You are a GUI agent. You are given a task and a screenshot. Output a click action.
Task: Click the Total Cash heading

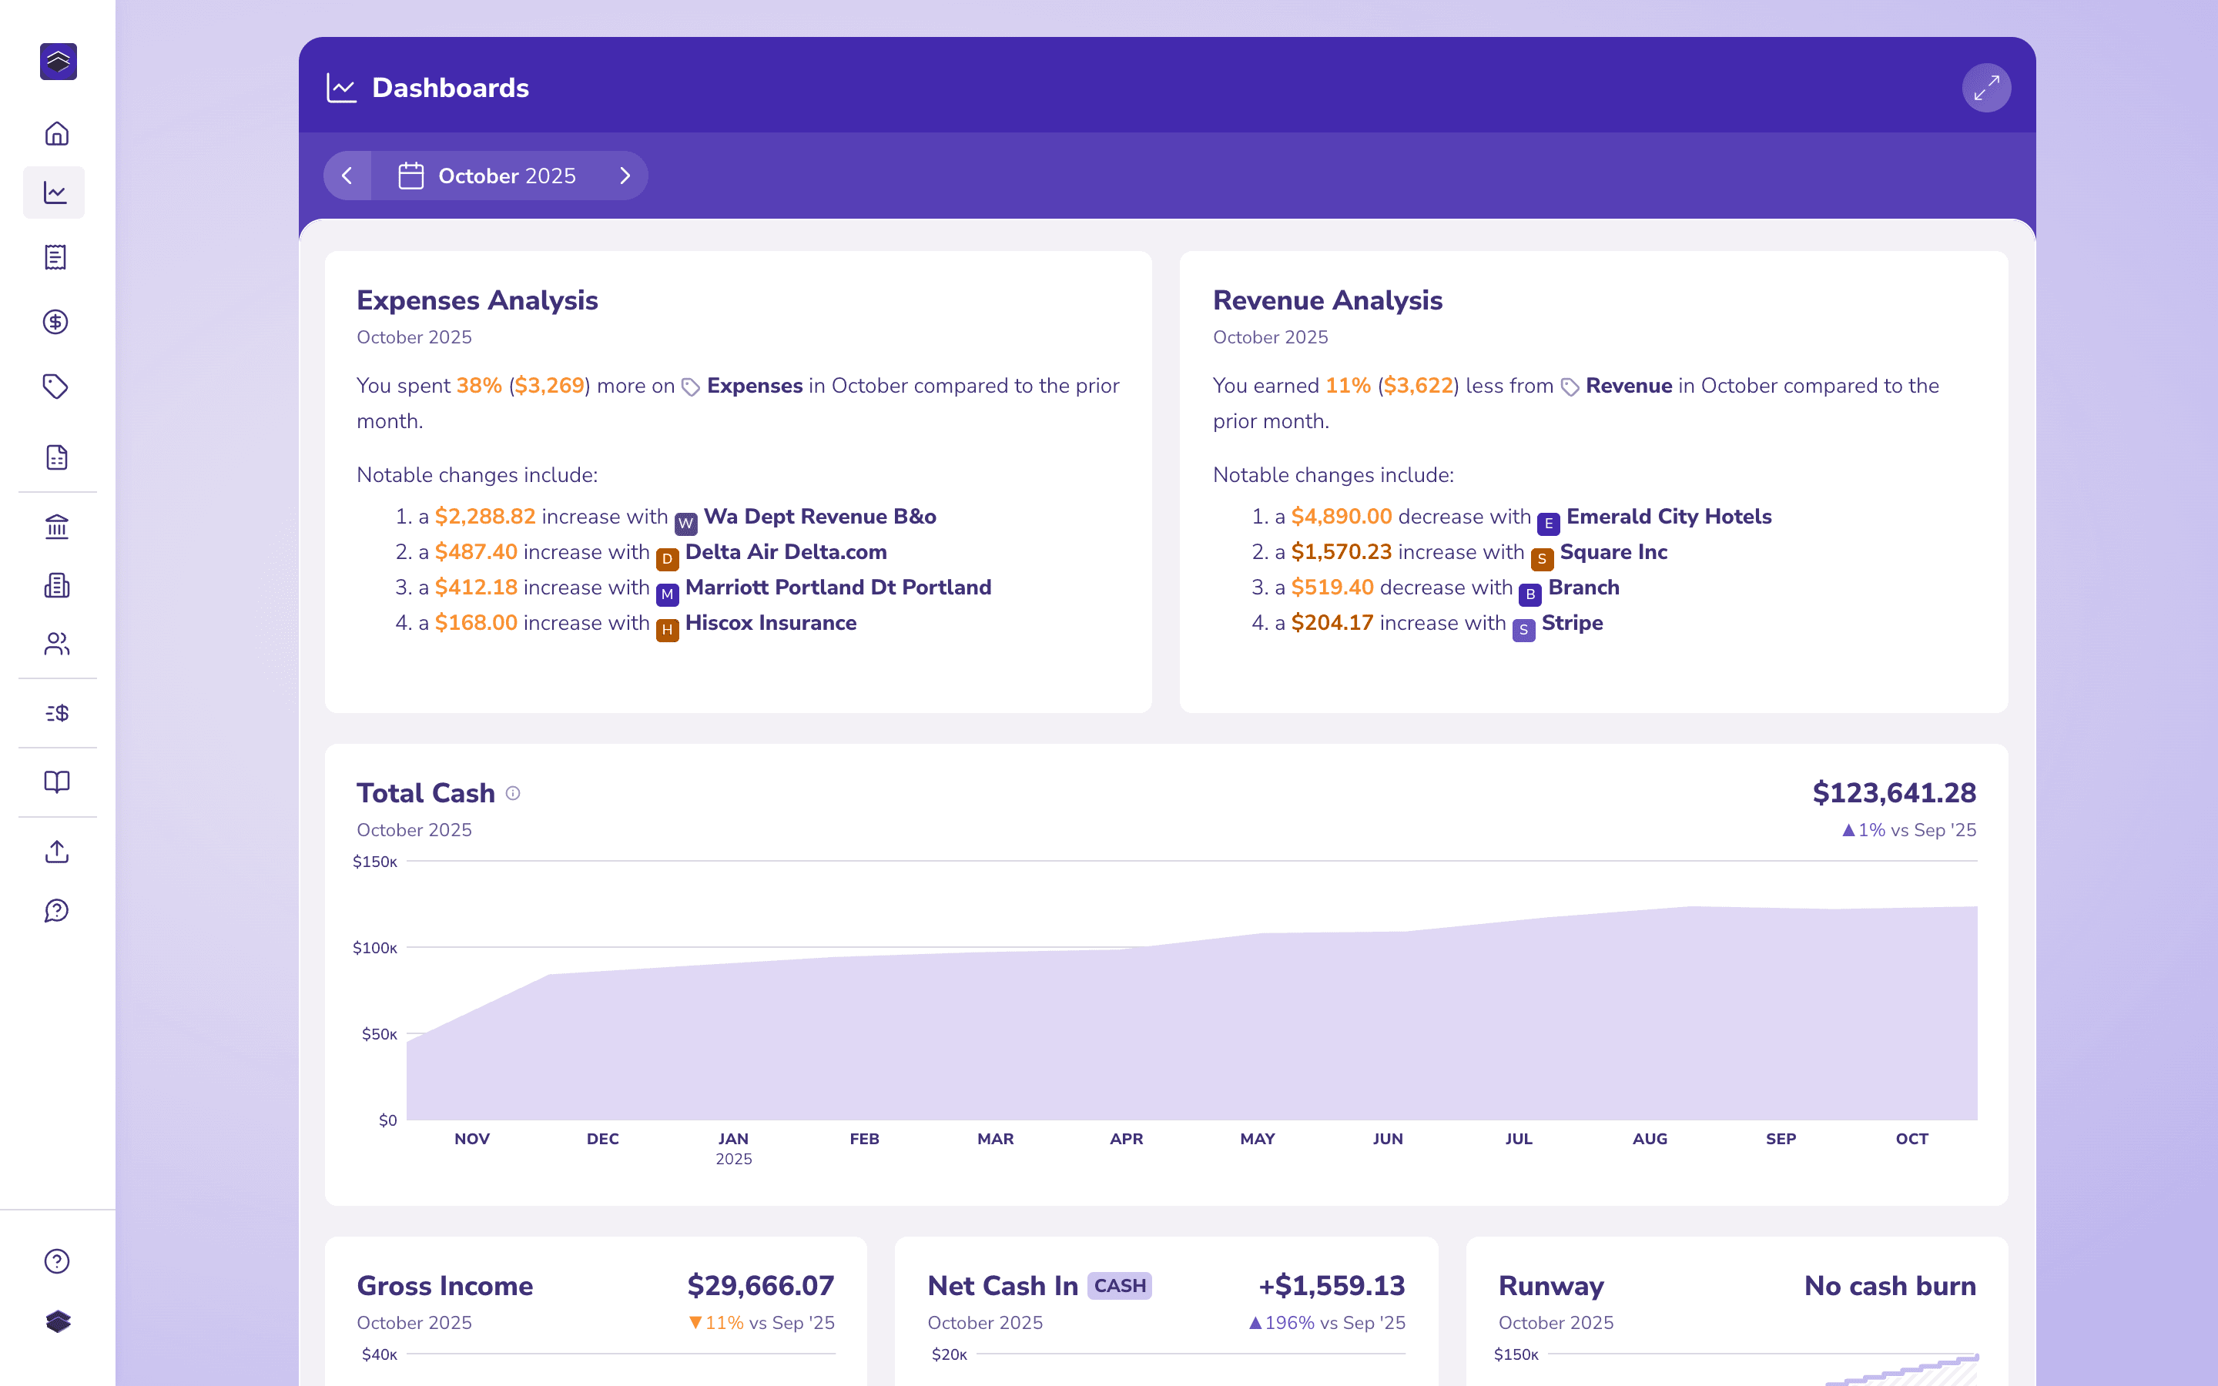pyautogui.click(x=425, y=793)
